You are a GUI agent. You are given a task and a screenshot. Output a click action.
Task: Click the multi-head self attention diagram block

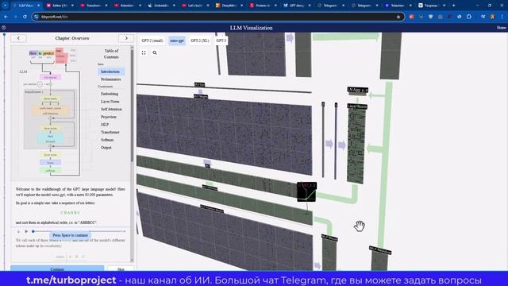(x=51, y=110)
